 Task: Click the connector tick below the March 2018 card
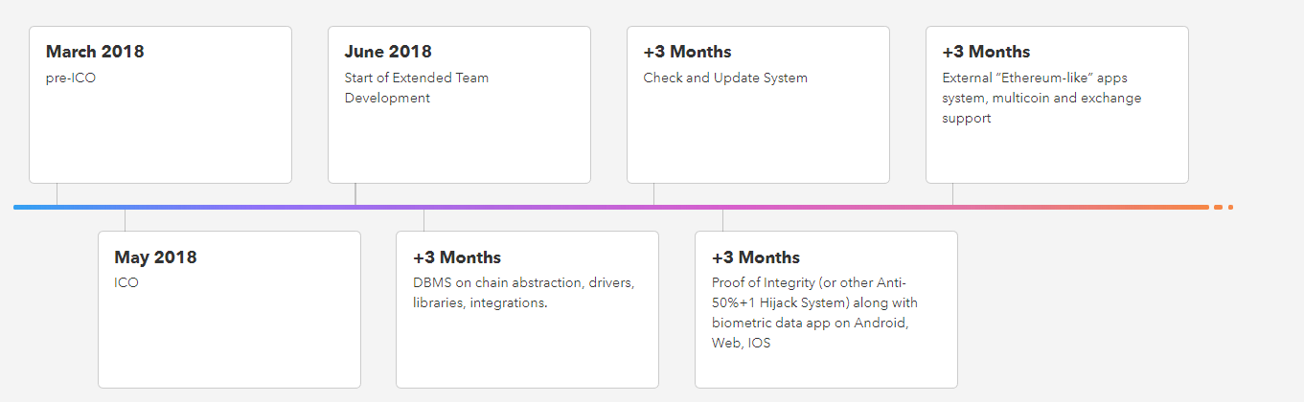pyautogui.click(x=57, y=193)
